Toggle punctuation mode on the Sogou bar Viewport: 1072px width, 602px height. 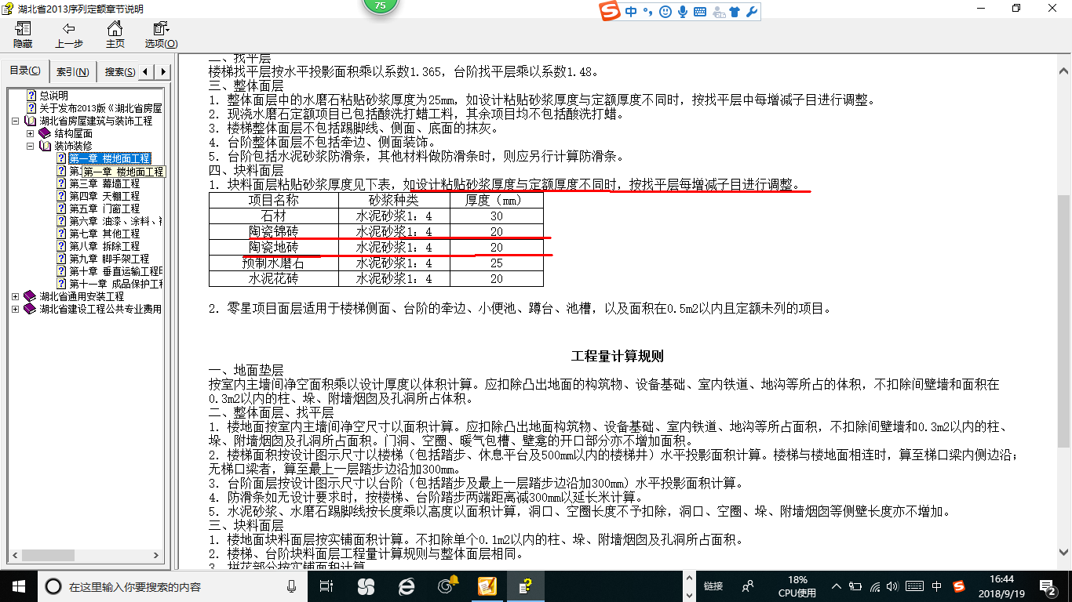click(647, 12)
